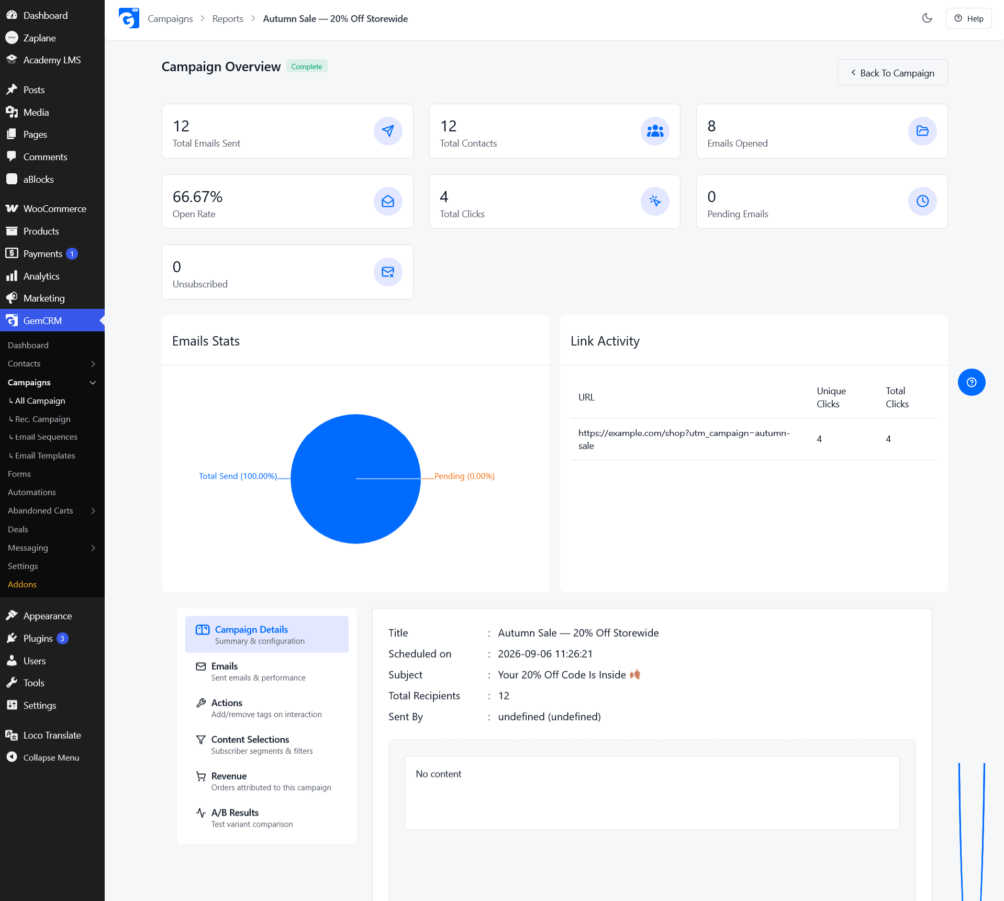The height and width of the screenshot is (901, 1004).
Task: Open Payments in the admin sidebar
Action: tap(52, 254)
